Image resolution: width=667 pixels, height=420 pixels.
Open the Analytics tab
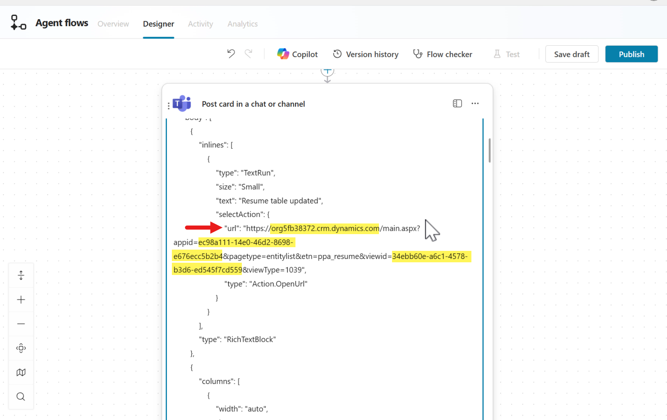tap(242, 24)
